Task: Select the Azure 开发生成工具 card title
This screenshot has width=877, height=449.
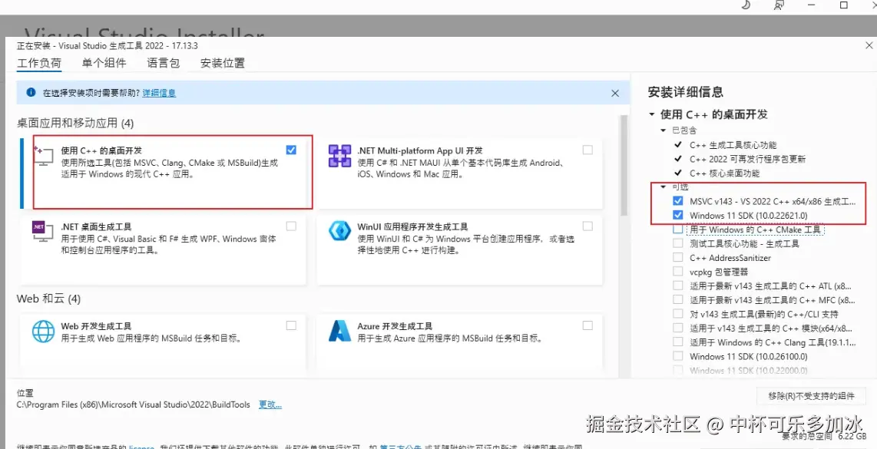Action: [x=395, y=326]
